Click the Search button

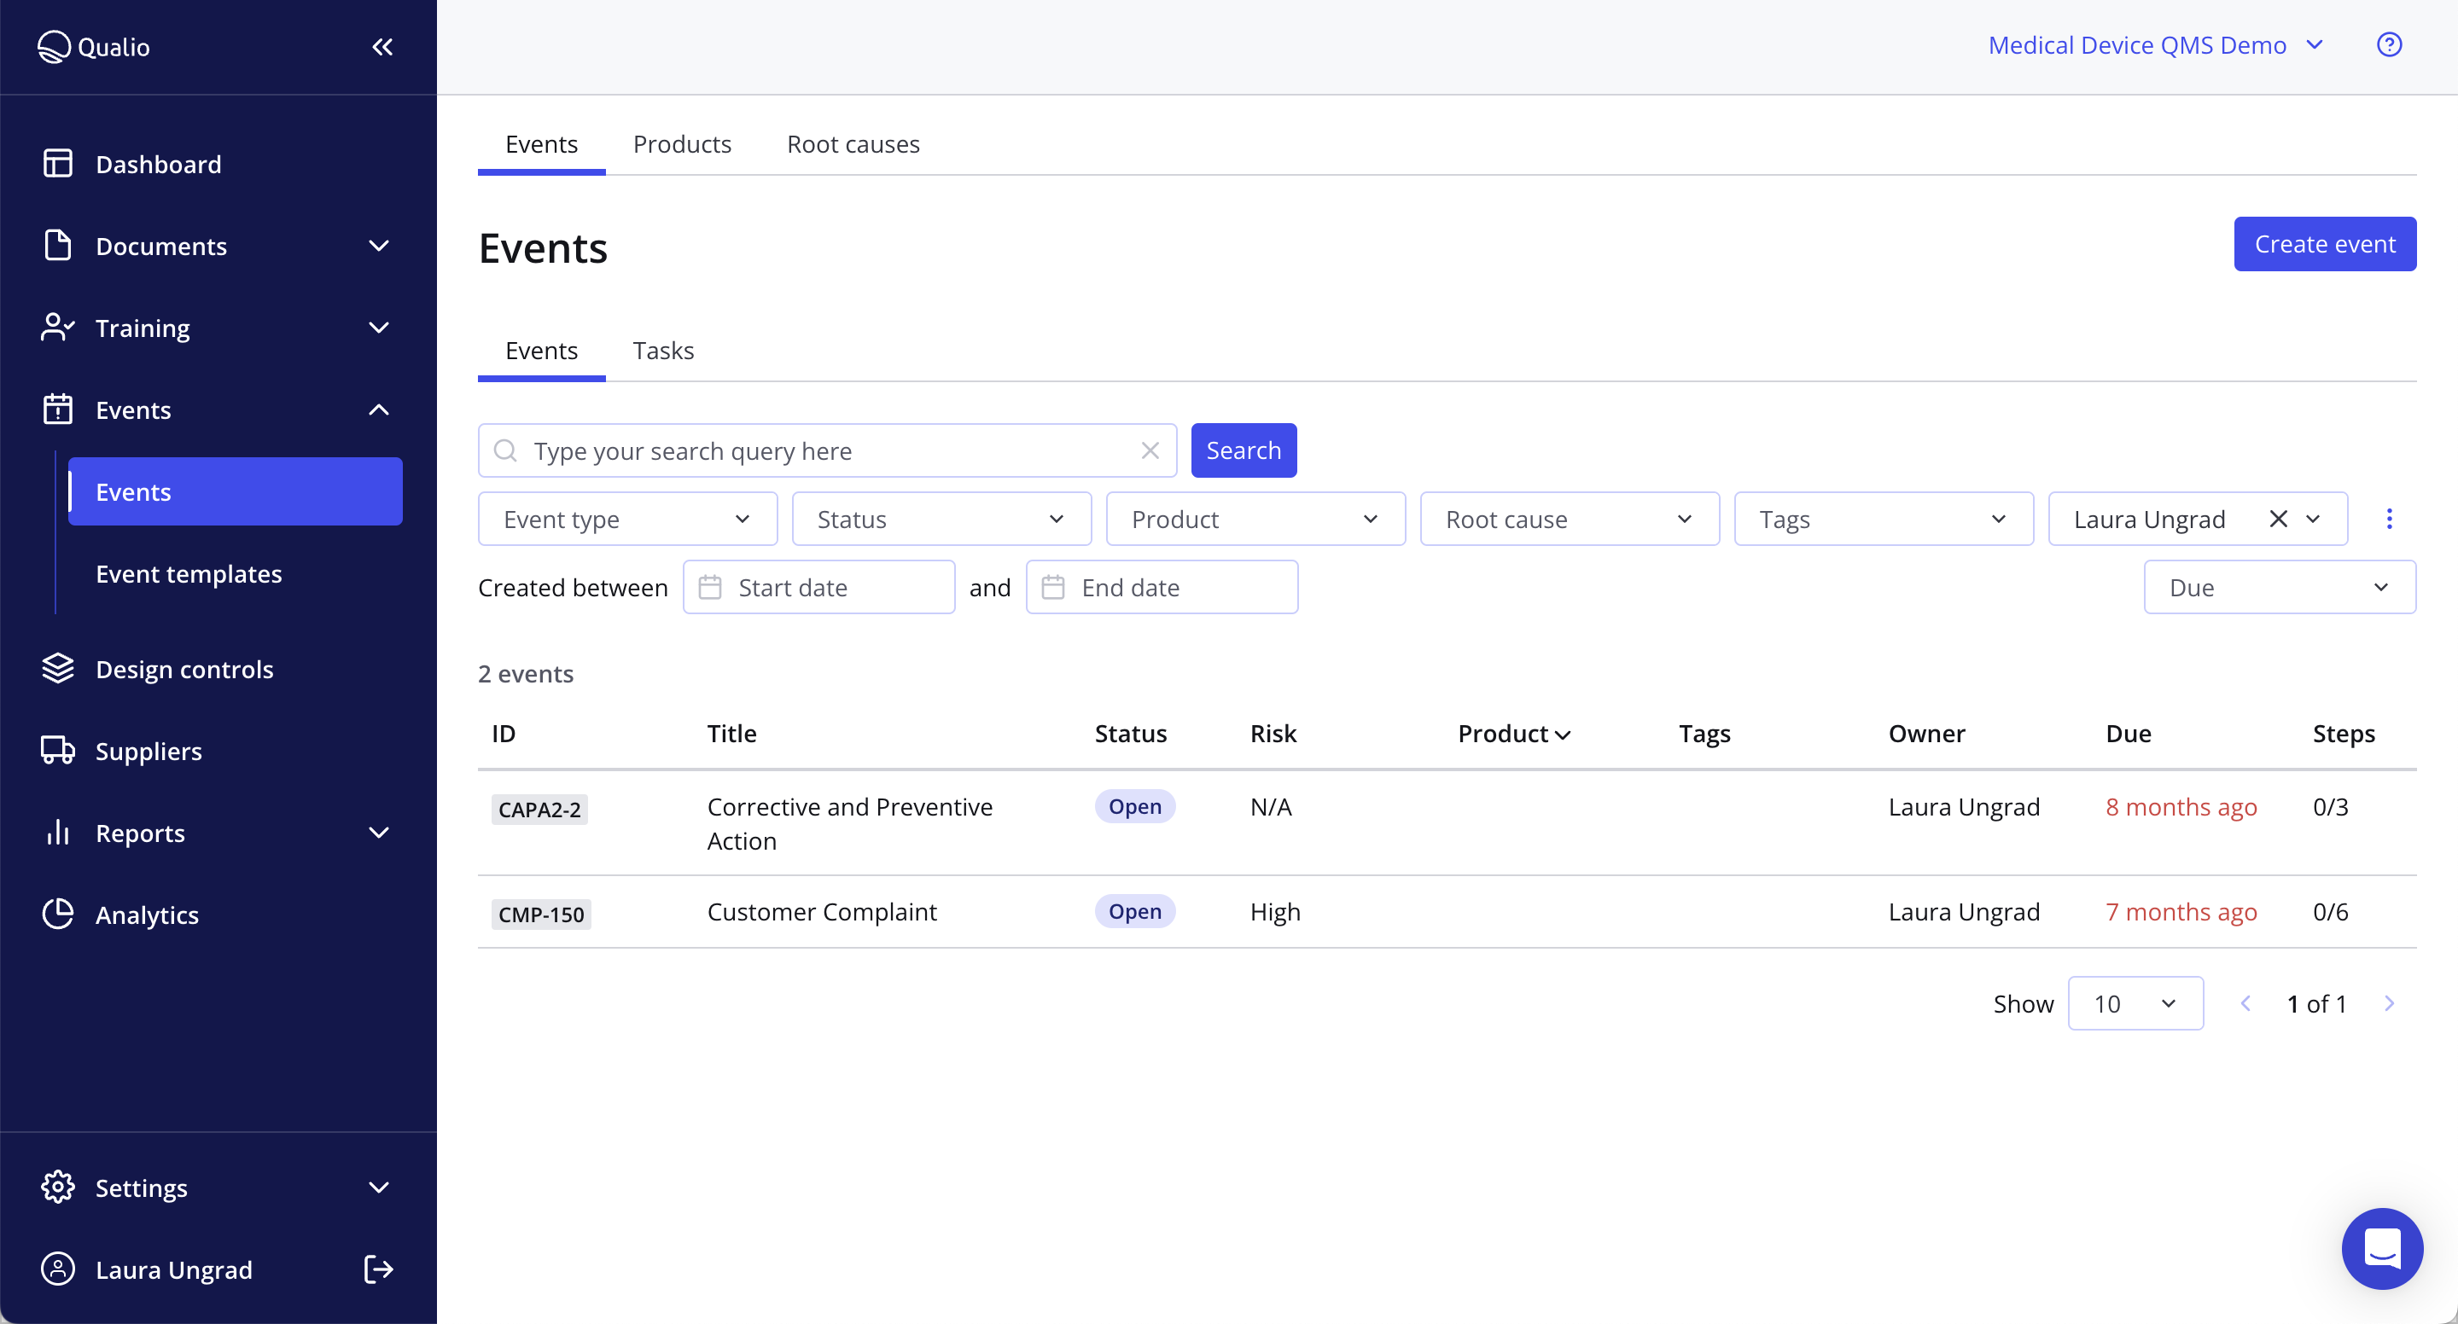tap(1244, 450)
